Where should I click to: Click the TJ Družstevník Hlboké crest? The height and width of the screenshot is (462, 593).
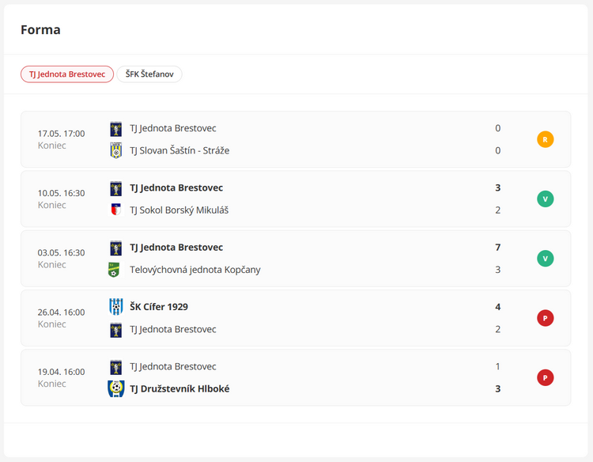[x=115, y=388]
